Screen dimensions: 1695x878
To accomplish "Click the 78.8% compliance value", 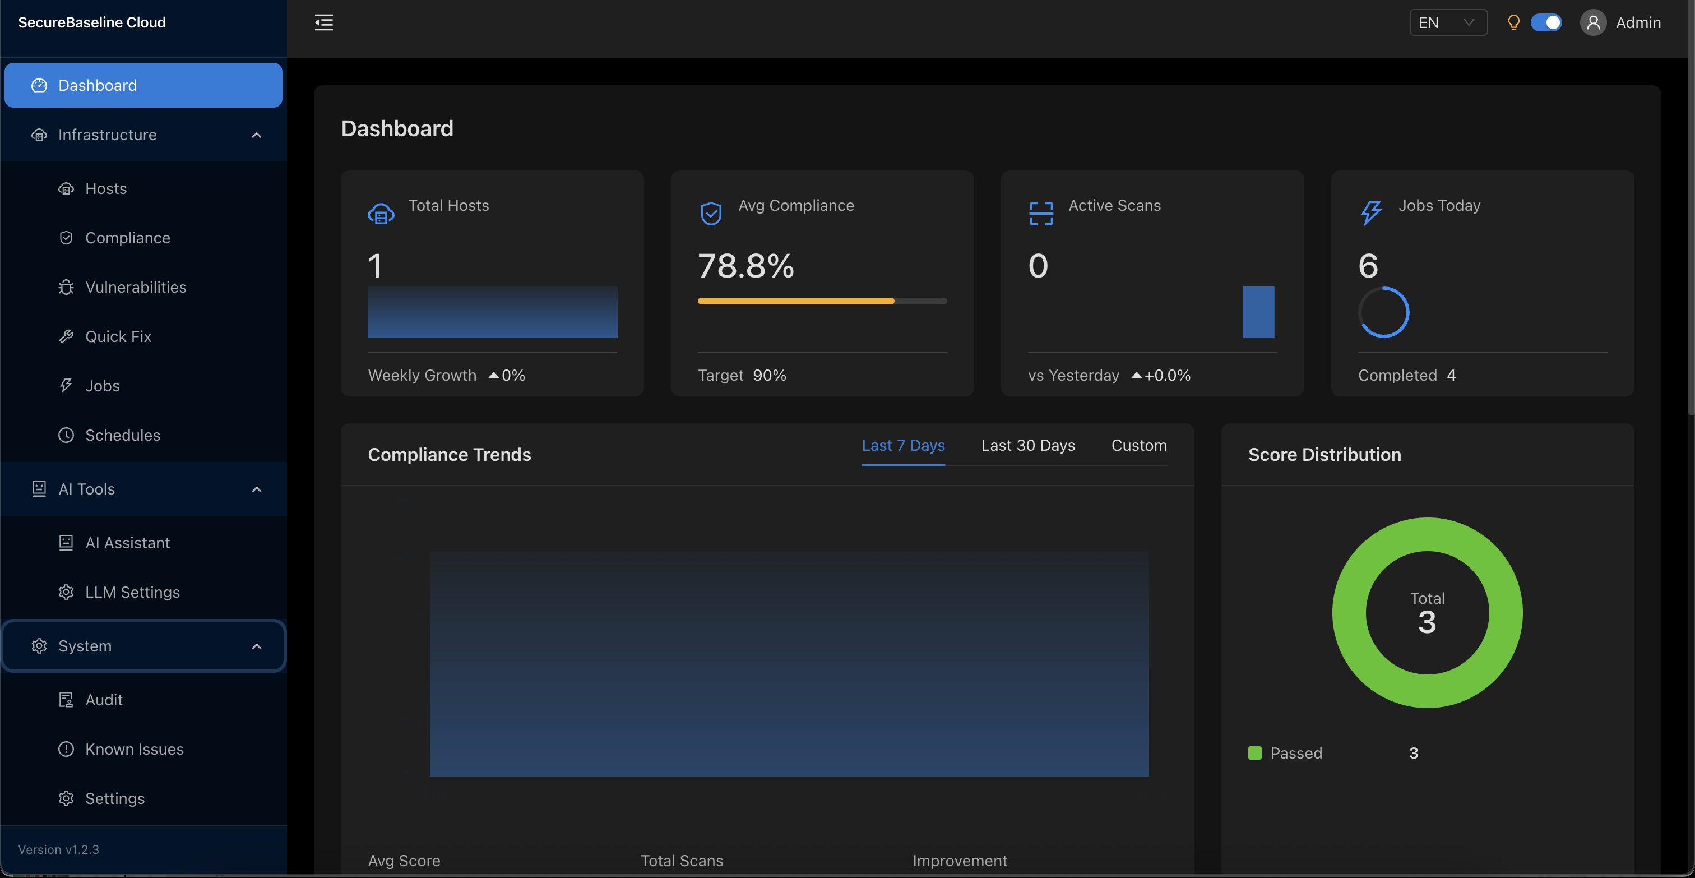I will point(746,266).
